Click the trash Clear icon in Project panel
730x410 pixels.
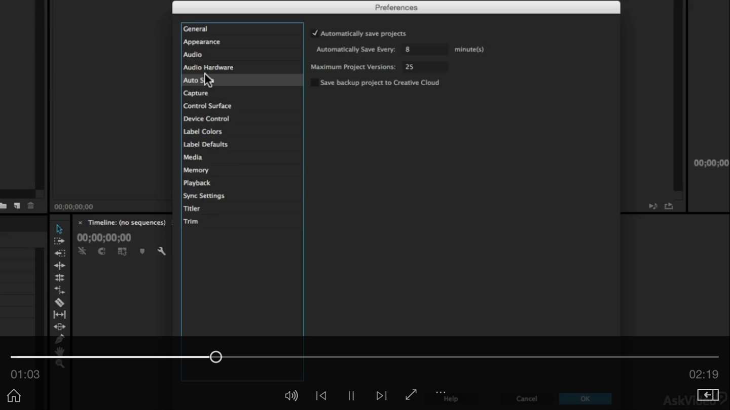coord(30,206)
